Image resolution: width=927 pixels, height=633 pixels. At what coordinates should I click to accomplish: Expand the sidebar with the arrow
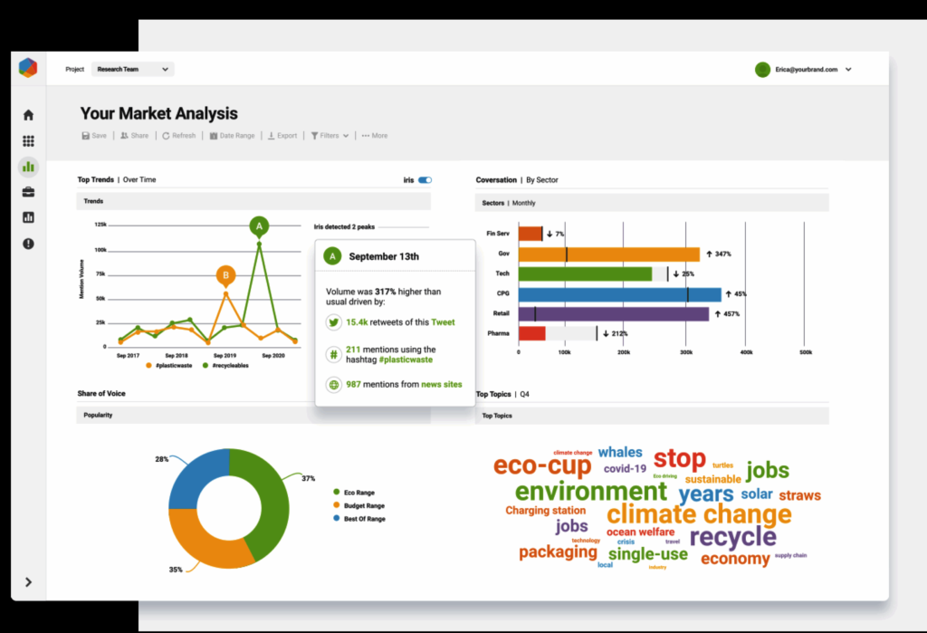point(28,582)
